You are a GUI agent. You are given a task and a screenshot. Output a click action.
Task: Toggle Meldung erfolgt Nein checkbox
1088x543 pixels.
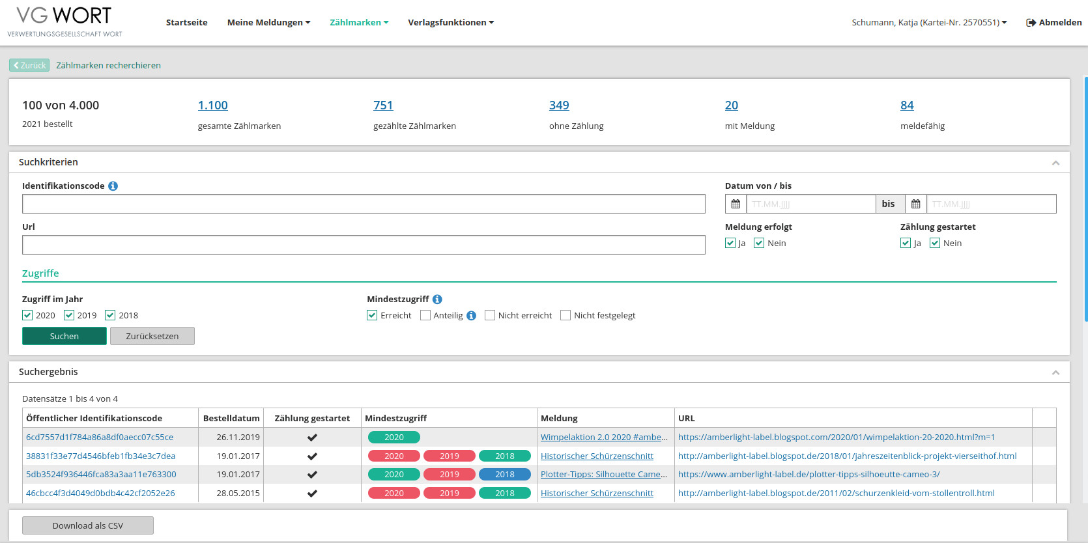(x=759, y=243)
